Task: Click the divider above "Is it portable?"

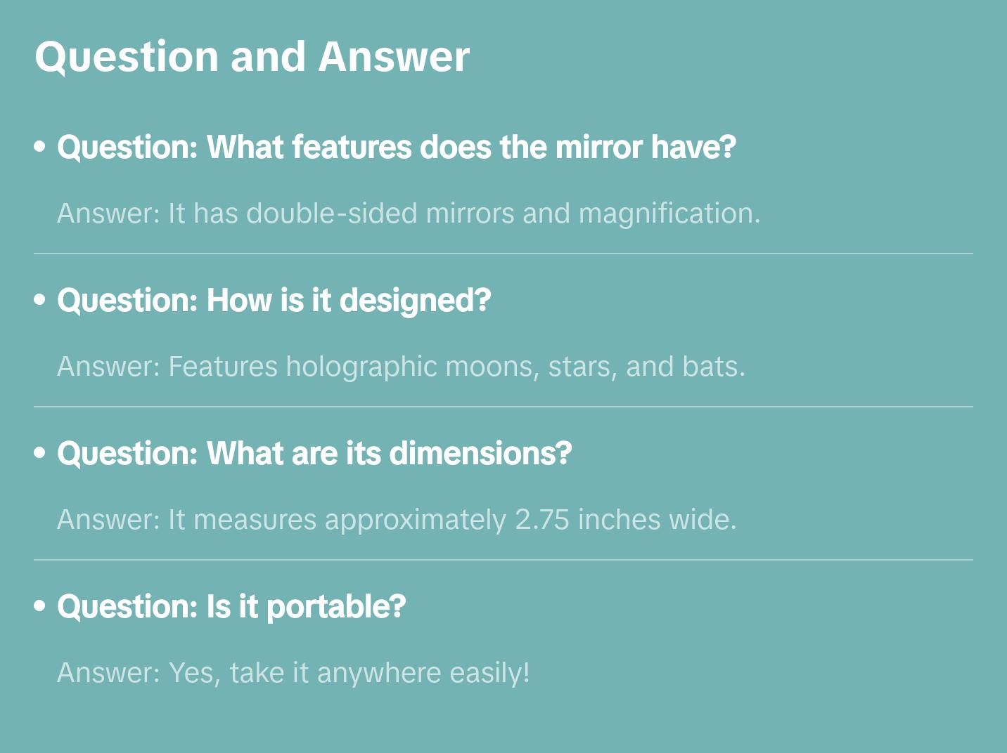Action: pos(503,560)
